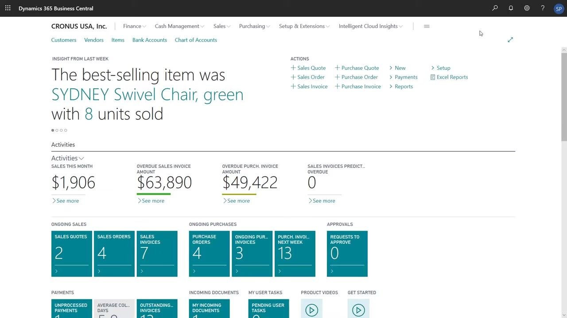Expand the Setup actions group

(x=441, y=68)
